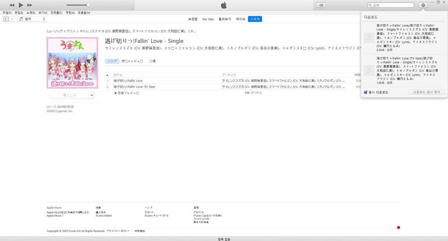Screen dimensions: 448x241
Task: Go back with the left arrow button
Action: [x=6, y=19]
